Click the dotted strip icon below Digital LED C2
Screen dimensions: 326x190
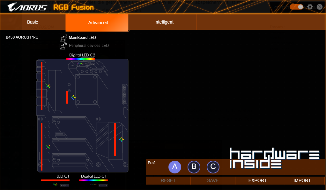click(80, 64)
